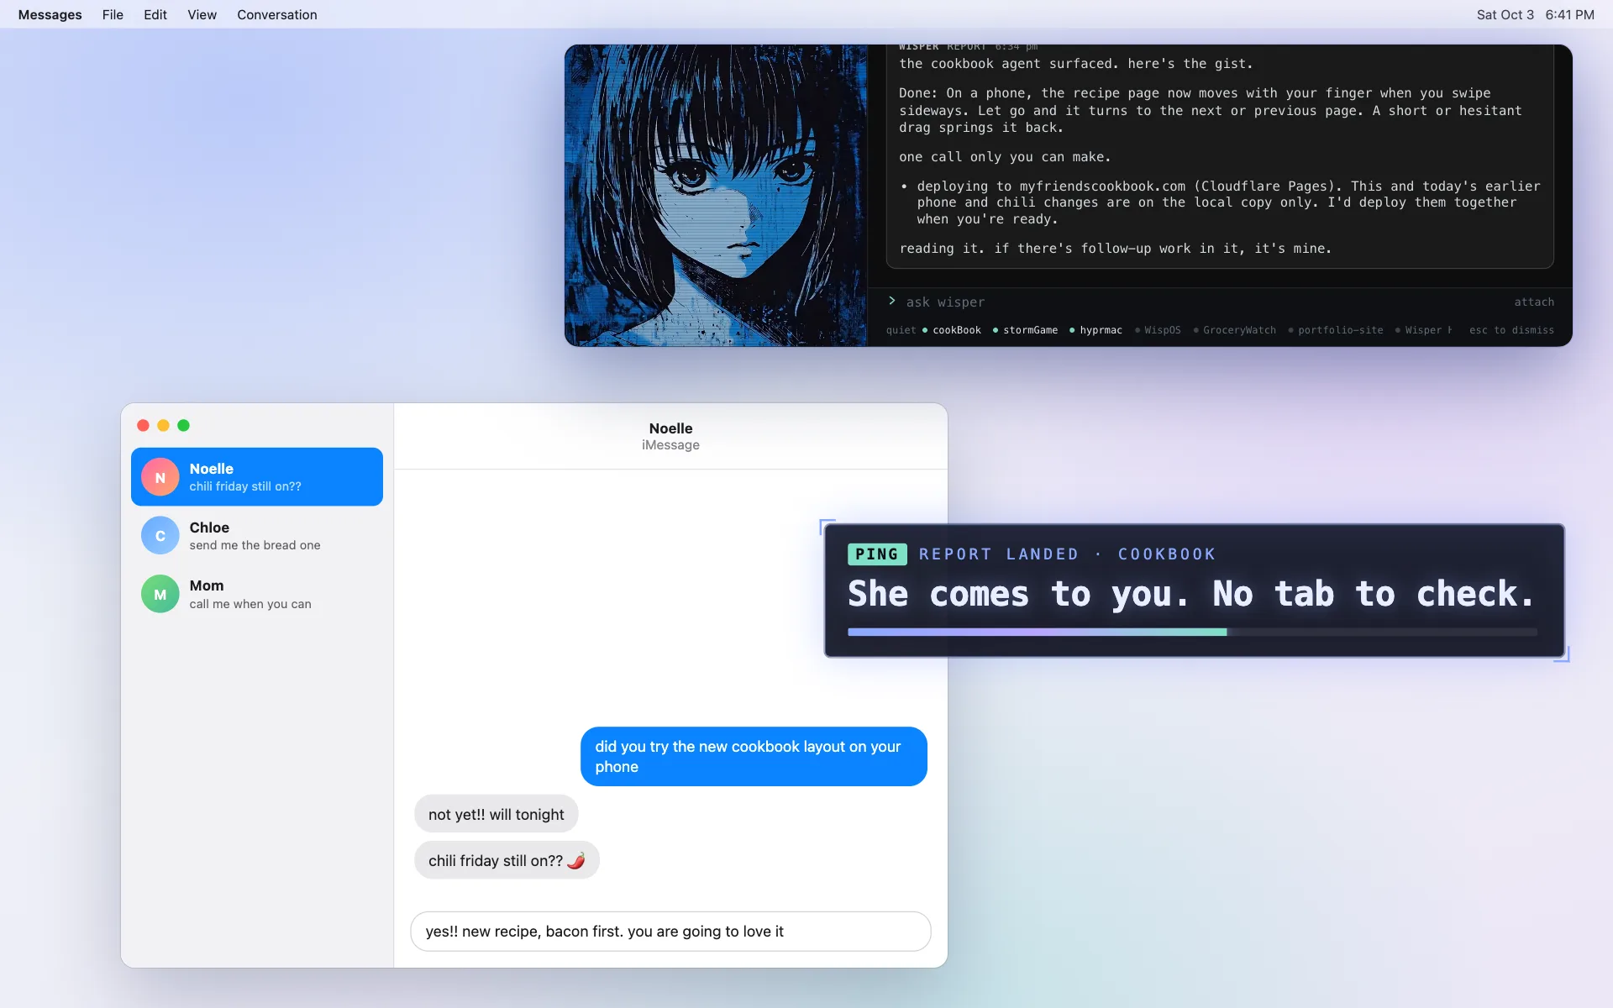Select the GroceryWatch agent in Wisper
This screenshot has height=1008, width=1613.
pyautogui.click(x=1234, y=330)
